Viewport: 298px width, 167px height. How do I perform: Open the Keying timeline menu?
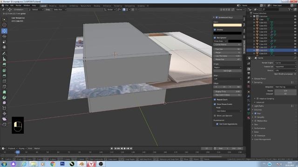22,148
